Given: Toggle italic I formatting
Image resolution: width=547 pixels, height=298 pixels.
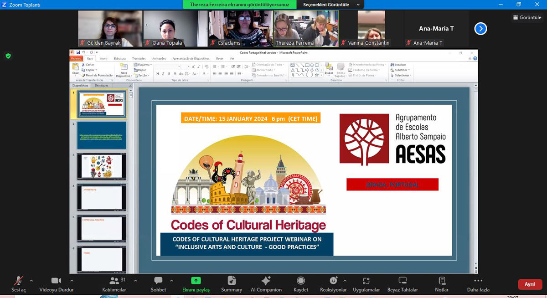Looking at the screenshot, I should click(x=163, y=73).
